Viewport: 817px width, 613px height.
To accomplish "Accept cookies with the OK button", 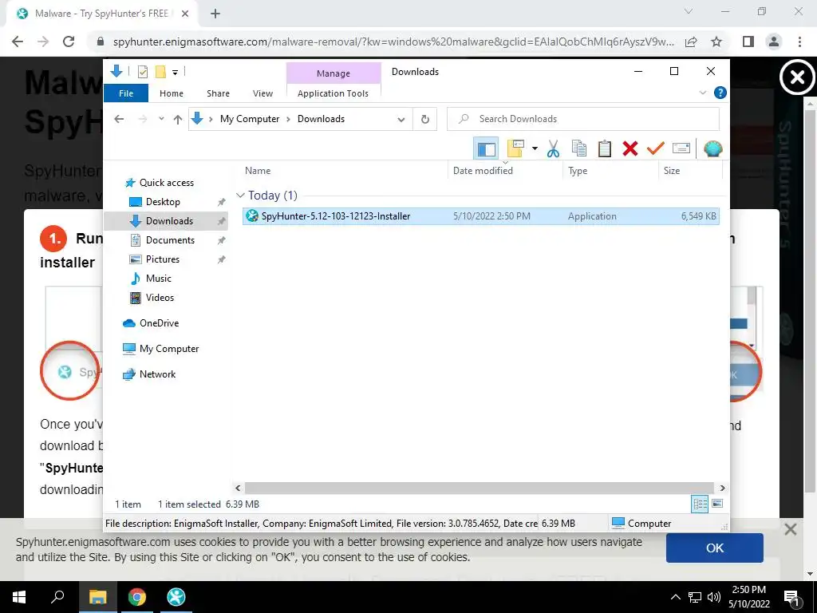I will (x=714, y=548).
